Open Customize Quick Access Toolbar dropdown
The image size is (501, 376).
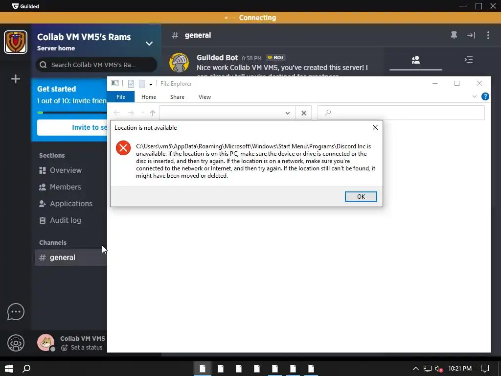(151, 84)
